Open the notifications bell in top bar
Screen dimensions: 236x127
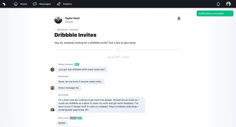(x=218, y=4)
